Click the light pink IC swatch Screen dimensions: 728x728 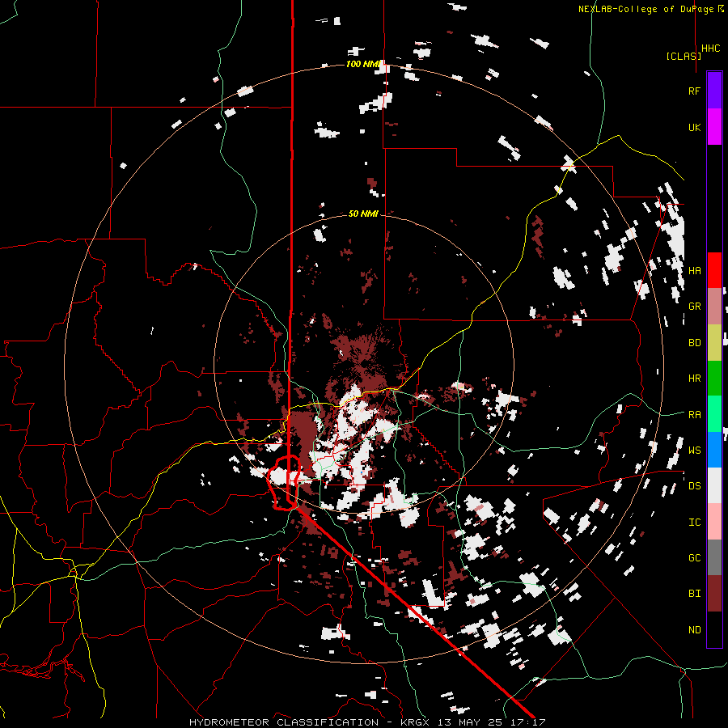[714, 522]
